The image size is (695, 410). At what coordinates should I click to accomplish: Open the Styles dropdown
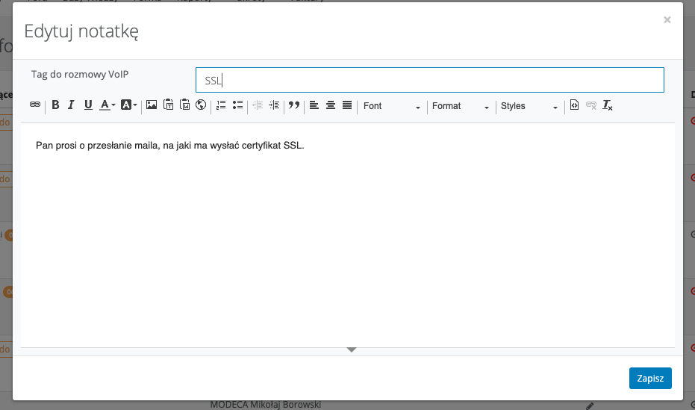(529, 106)
